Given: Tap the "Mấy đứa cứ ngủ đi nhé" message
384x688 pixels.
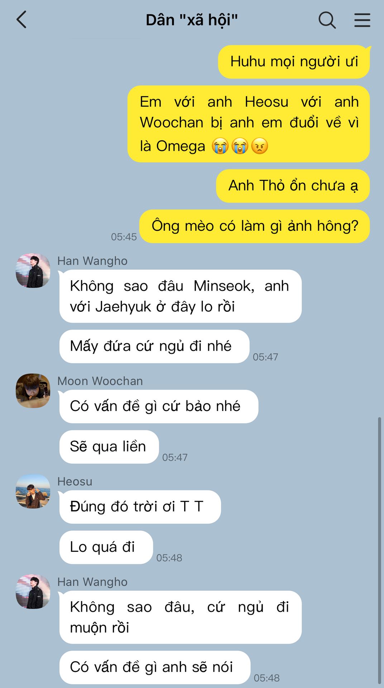Looking at the screenshot, I should click(x=154, y=346).
